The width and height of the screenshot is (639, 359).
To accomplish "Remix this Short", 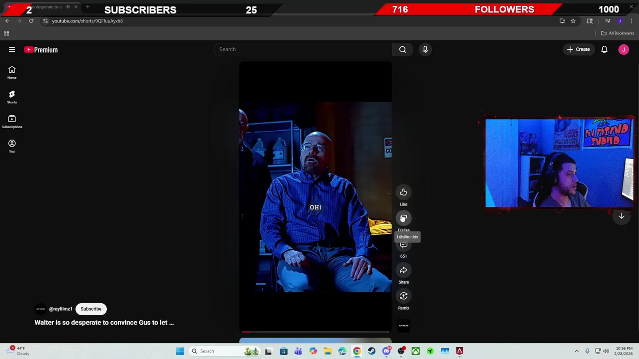I will 403,296.
